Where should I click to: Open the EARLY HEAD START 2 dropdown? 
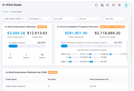click(14, 19)
